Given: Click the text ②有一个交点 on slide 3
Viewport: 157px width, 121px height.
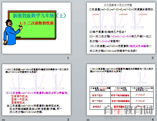Looking at the screenshot, I should point(20,99).
